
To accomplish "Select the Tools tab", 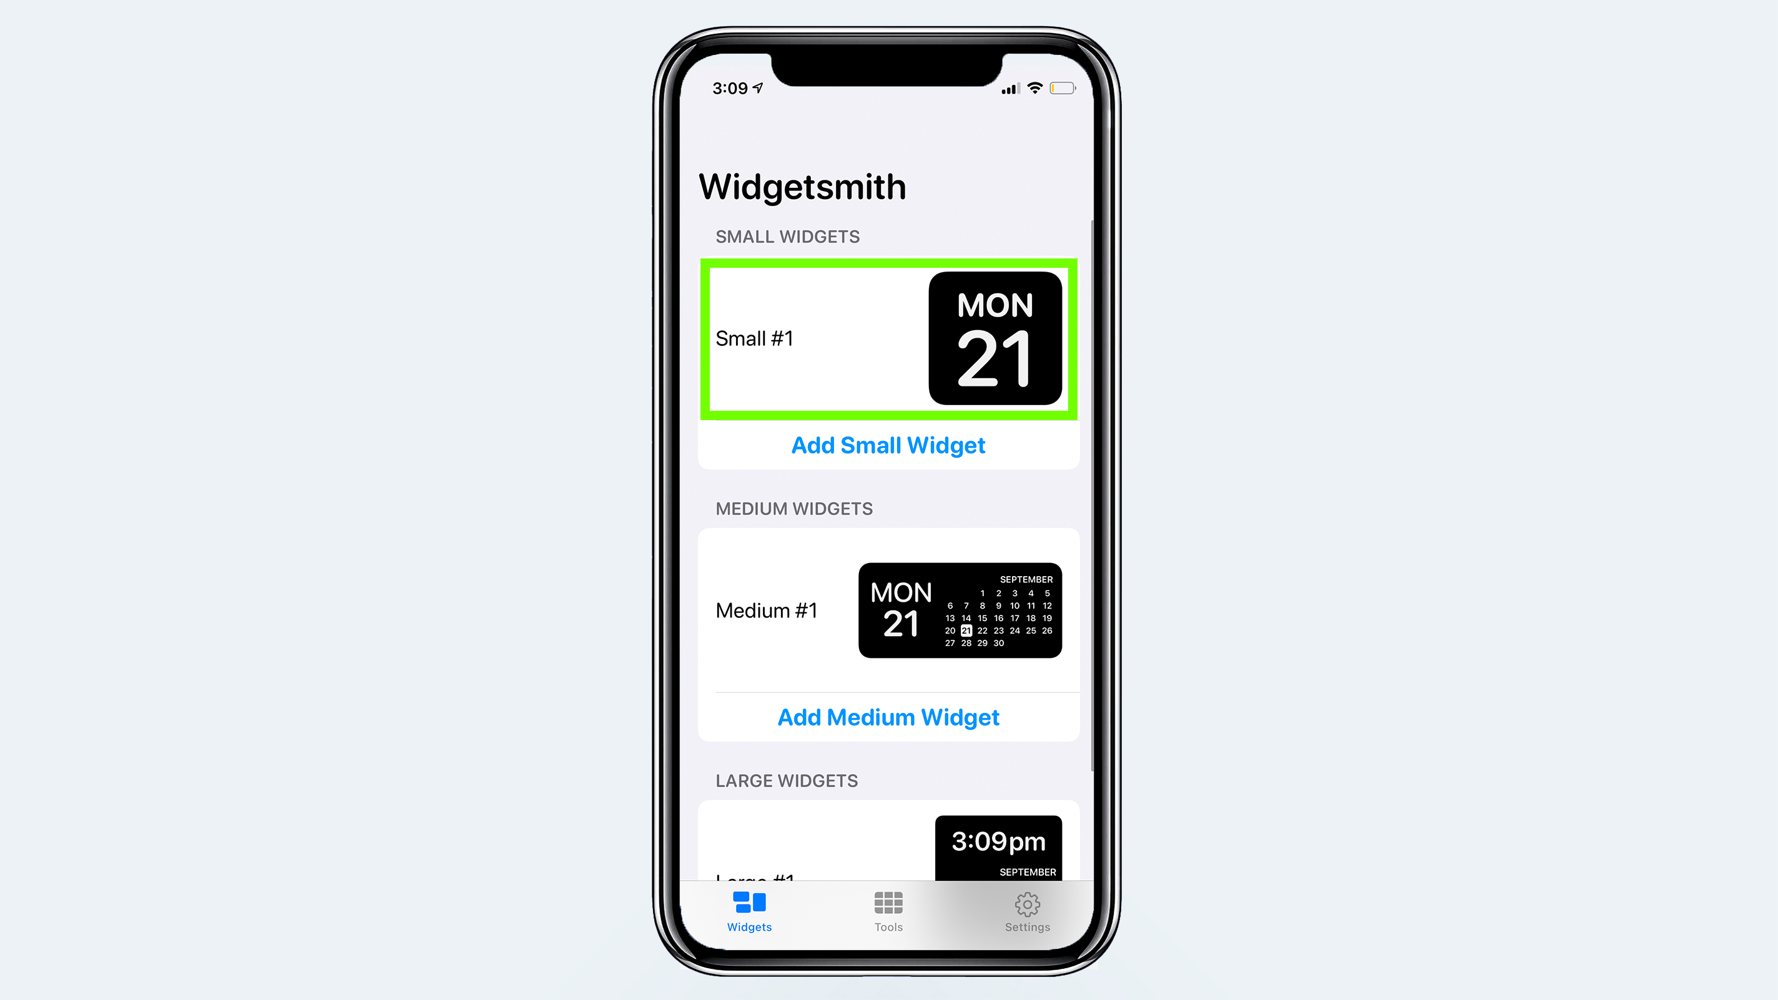I will click(888, 912).
